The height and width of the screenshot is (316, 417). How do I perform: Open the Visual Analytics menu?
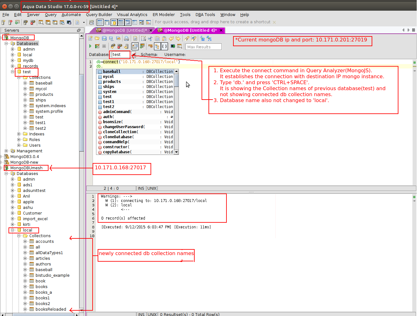(132, 15)
